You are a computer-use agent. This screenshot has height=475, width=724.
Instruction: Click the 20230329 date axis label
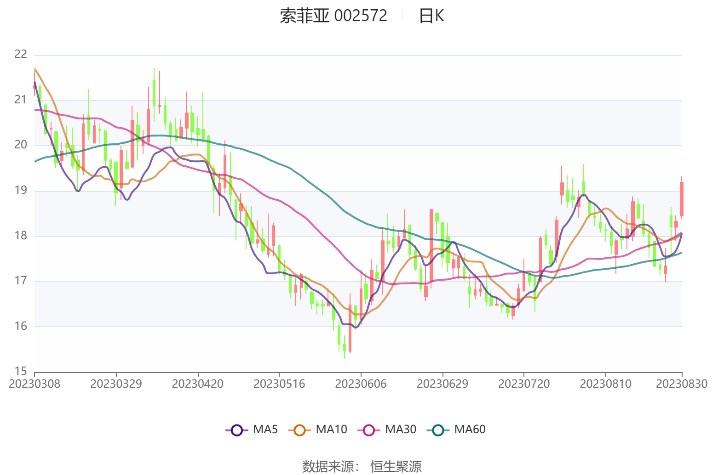(x=116, y=384)
